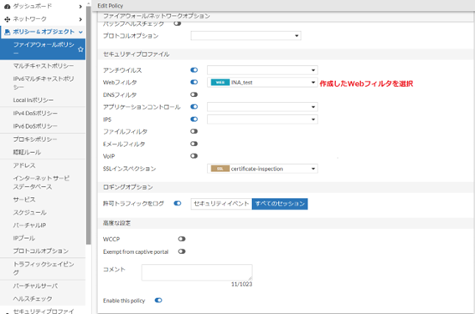
Task: Open the IPS profile dropdown
Action: (262, 119)
